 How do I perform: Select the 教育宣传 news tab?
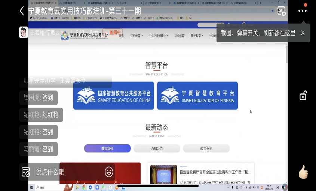(107, 148)
